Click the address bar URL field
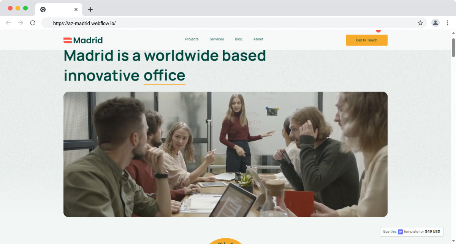 click(234, 23)
